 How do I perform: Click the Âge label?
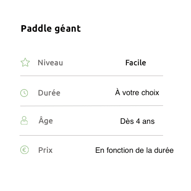46,120
